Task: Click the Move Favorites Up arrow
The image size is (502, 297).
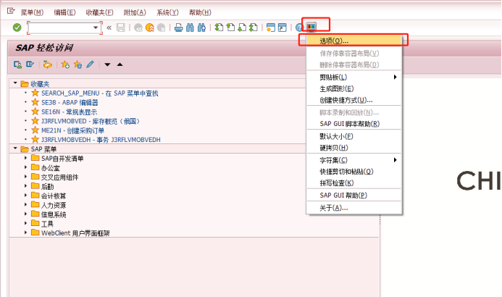Action: (120, 64)
